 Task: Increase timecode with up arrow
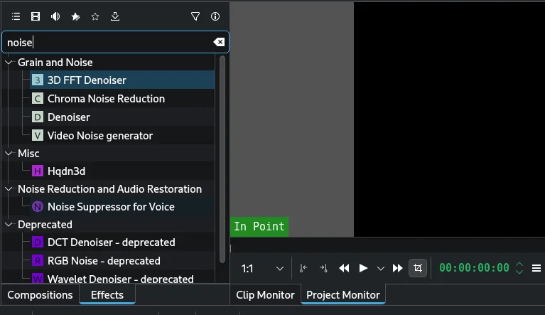[x=519, y=265]
